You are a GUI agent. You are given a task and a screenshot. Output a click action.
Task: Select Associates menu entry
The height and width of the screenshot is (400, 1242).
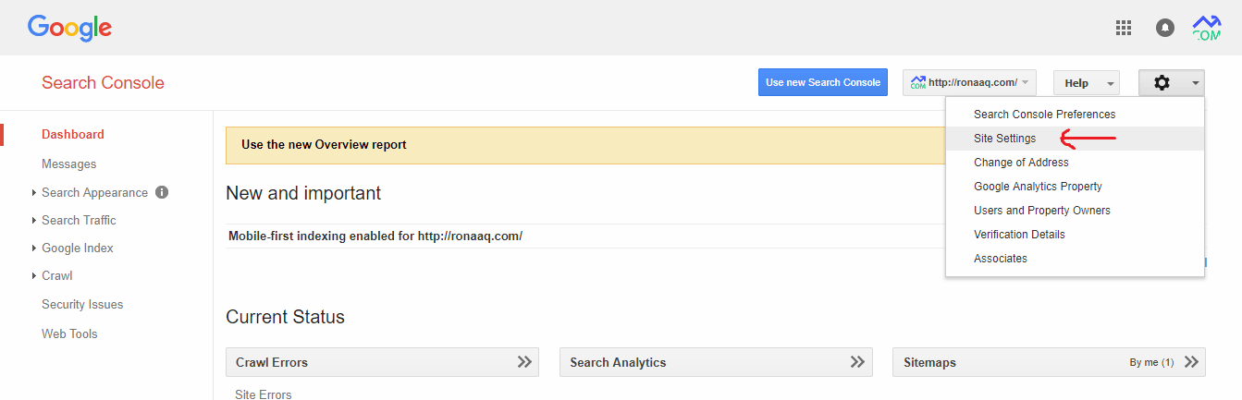tap(1075, 259)
